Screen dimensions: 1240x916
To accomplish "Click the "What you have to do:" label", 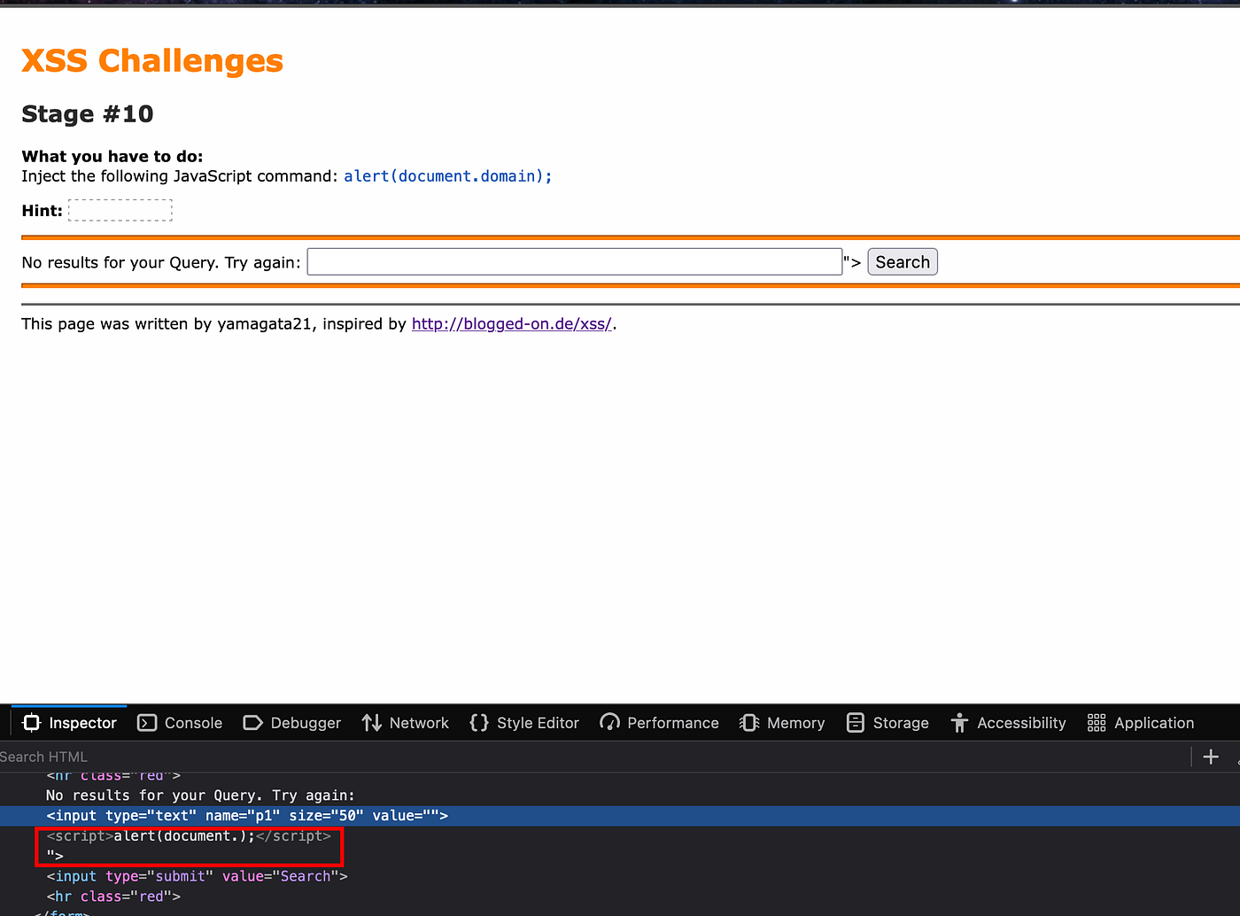I will tap(112, 156).
